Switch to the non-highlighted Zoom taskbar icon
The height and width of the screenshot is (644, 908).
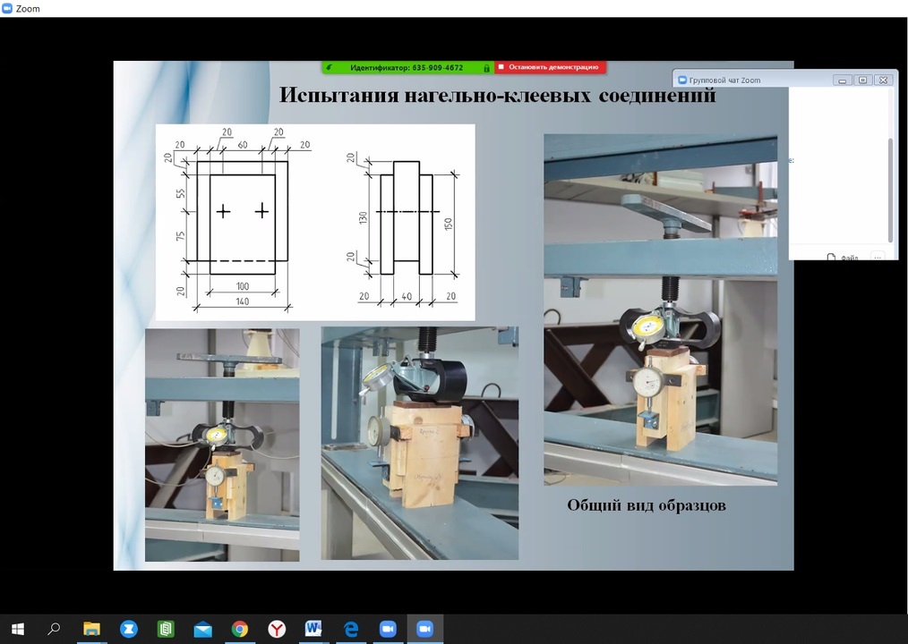[388, 629]
